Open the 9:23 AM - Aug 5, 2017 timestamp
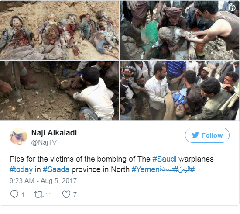Image resolution: width=240 pixels, height=214 pixels. coord(43,181)
